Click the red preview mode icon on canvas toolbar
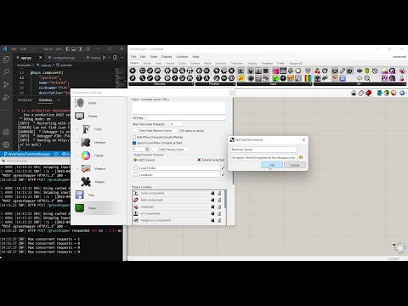This screenshot has width=408, height=306. click(368, 93)
